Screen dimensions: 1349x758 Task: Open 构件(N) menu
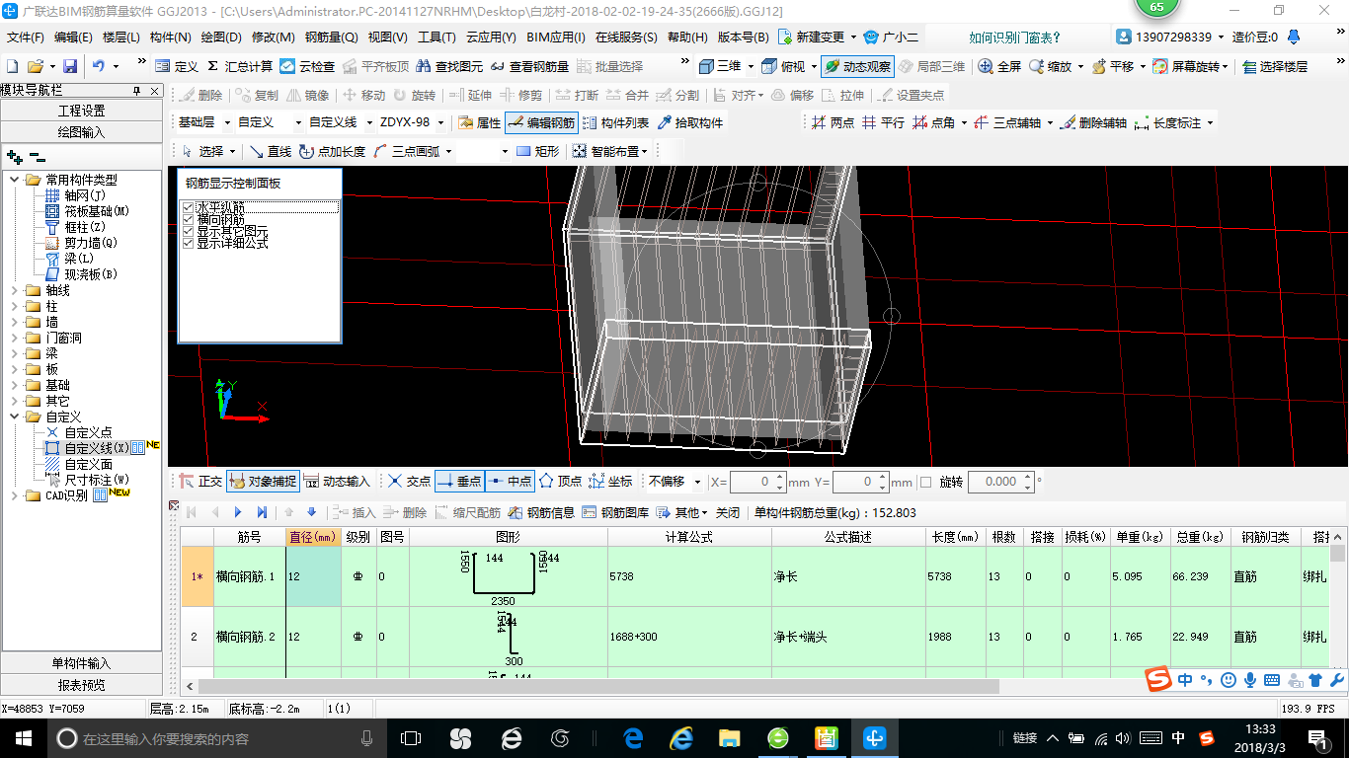(170, 38)
